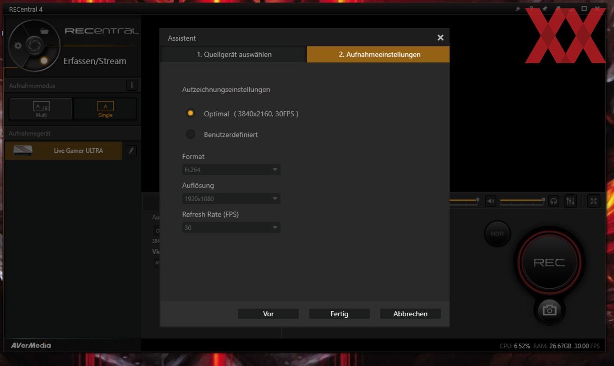Click the 'Erfassen/Stream' heading
This screenshot has height=366, width=614.
point(95,61)
